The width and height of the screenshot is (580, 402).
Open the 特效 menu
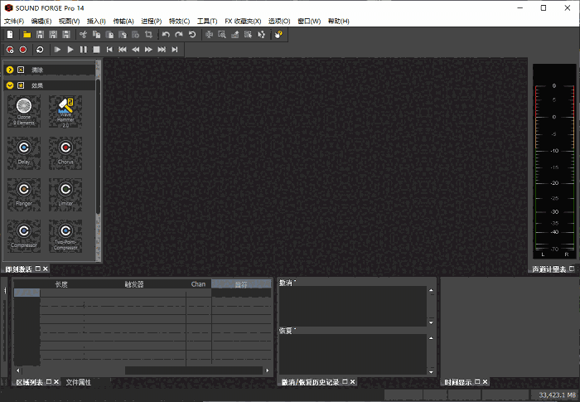coord(178,21)
